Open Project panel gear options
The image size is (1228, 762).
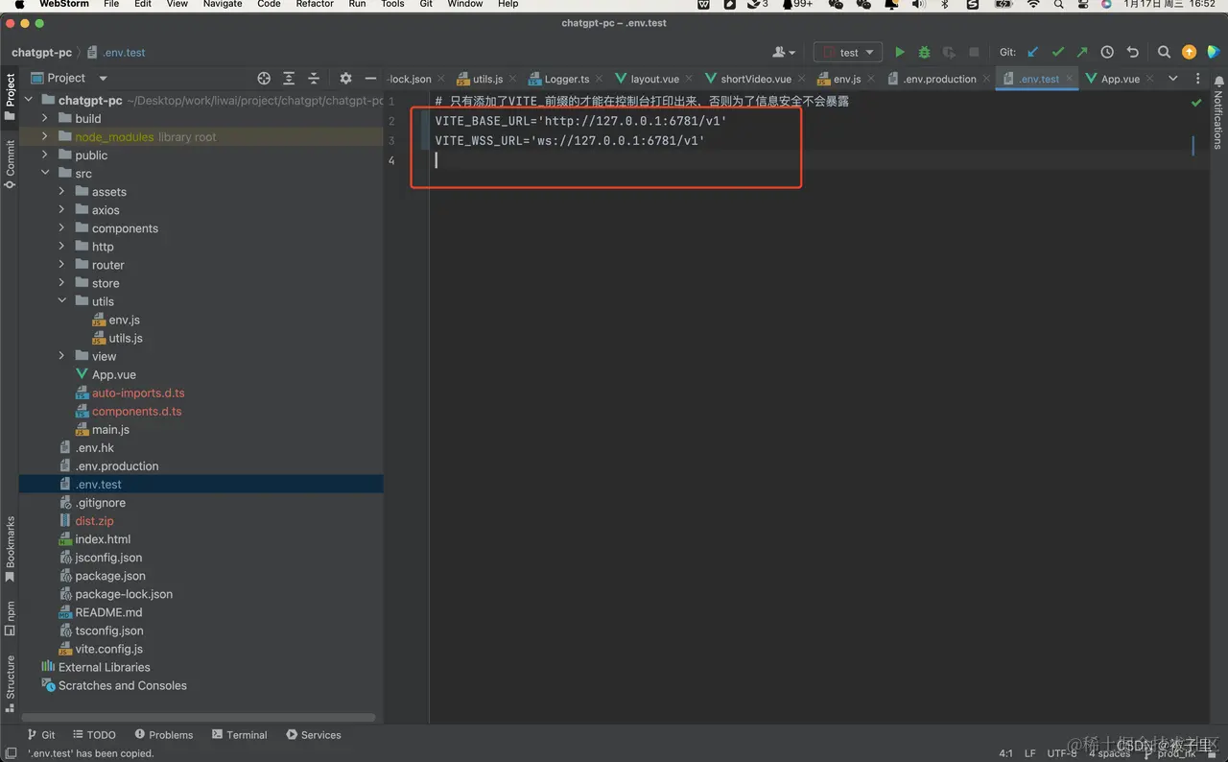[x=346, y=78]
